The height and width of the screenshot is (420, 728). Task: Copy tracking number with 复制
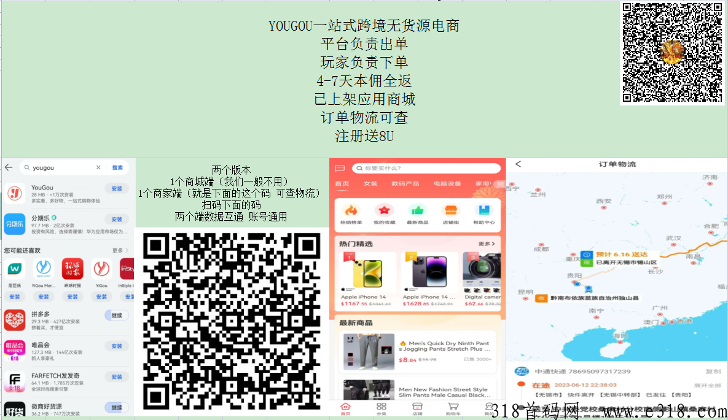click(x=713, y=372)
